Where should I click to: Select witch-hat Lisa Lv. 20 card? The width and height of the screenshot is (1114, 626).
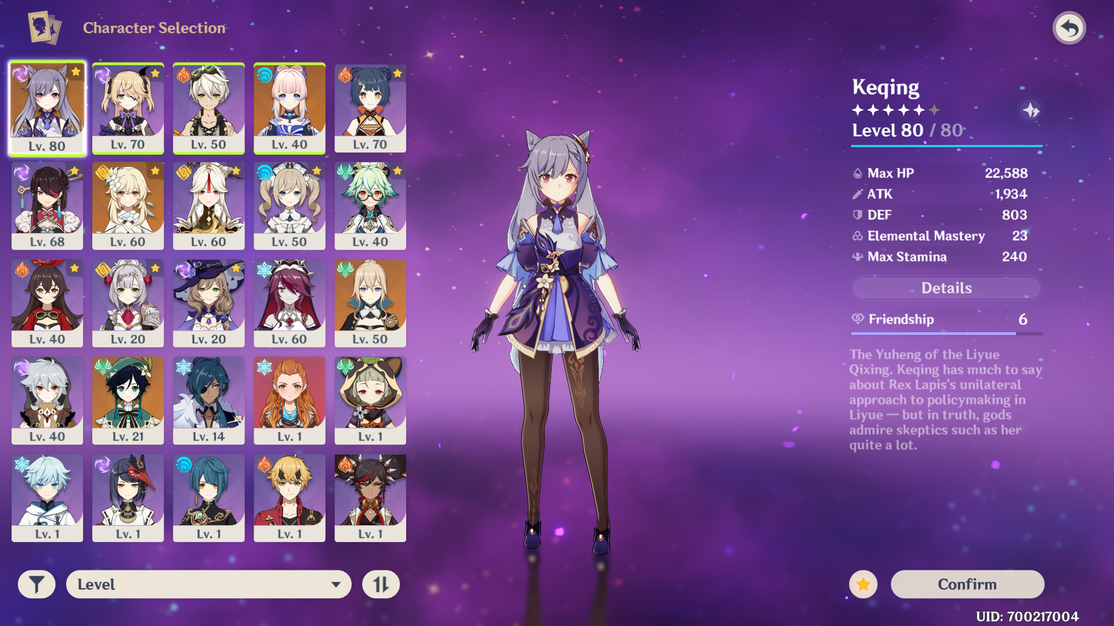tap(209, 303)
